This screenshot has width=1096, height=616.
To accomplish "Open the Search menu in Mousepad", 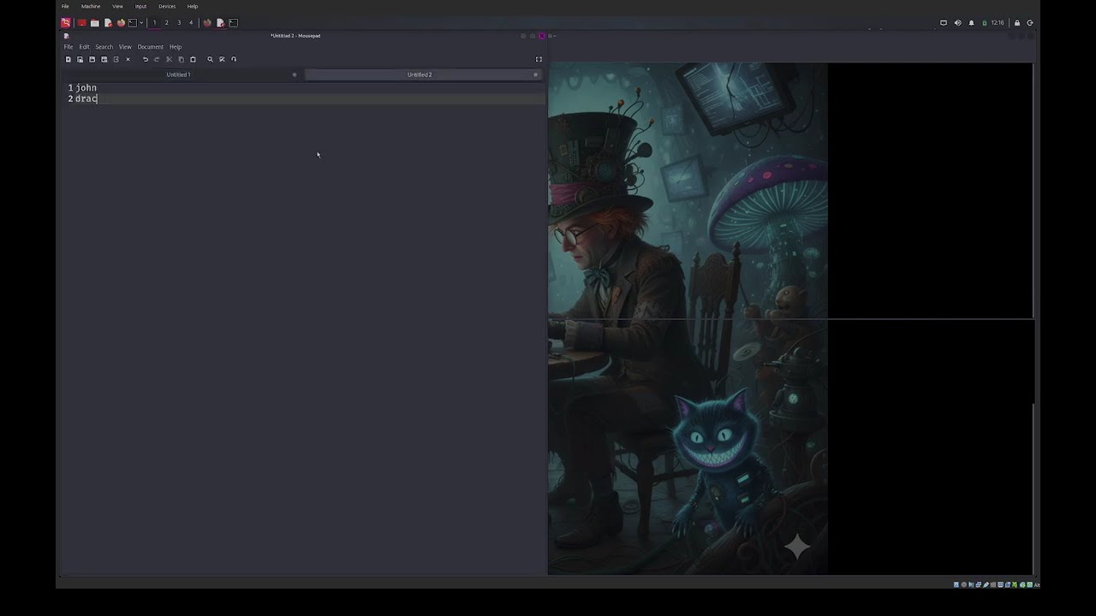I will click(x=104, y=47).
